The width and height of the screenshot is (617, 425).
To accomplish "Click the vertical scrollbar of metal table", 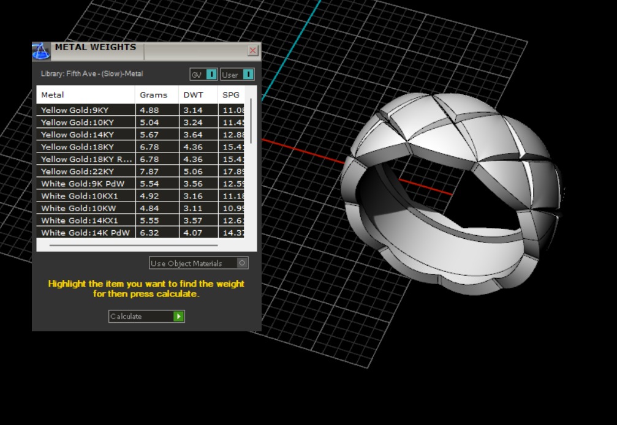I will (251, 121).
